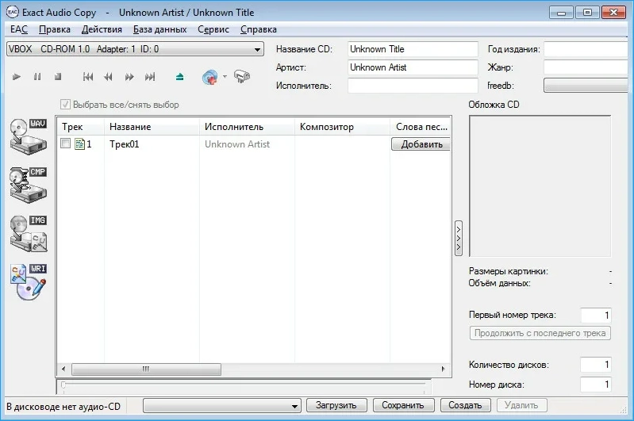Screen dimensions: 634x421
Task: Click the Stop playback button
Action: pos(58,77)
